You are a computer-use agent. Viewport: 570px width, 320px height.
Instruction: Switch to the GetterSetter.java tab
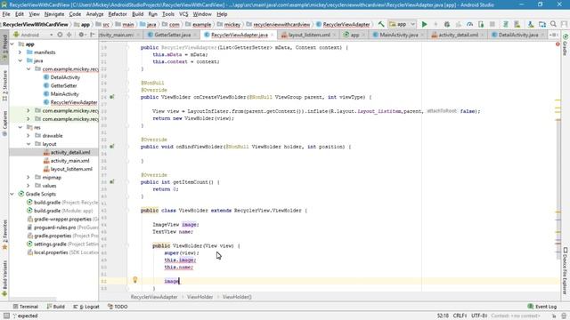pos(172,35)
